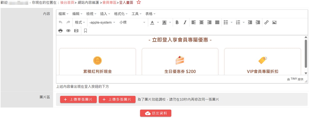Viewport: 309px width, 118px height.
Task: Apply italic formatting with the I icon
Action: (185, 23)
